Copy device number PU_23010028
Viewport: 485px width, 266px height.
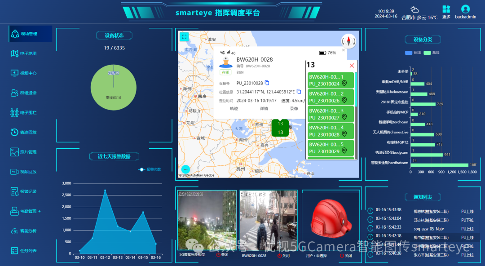267,83
